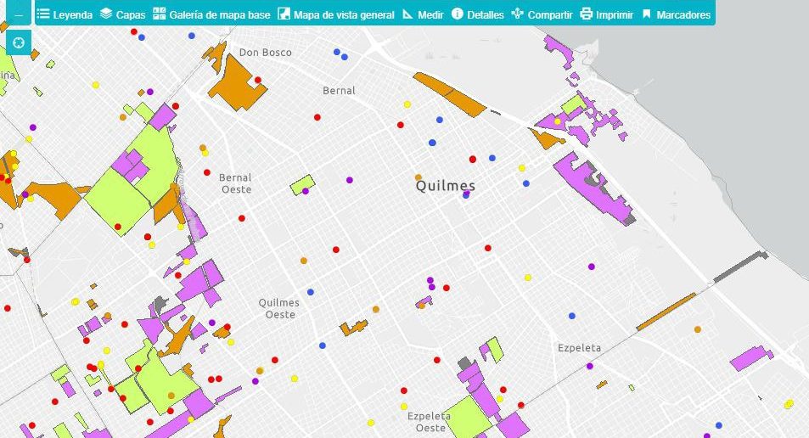Open the Detalles info icon
809x438 pixels.
tap(458, 14)
